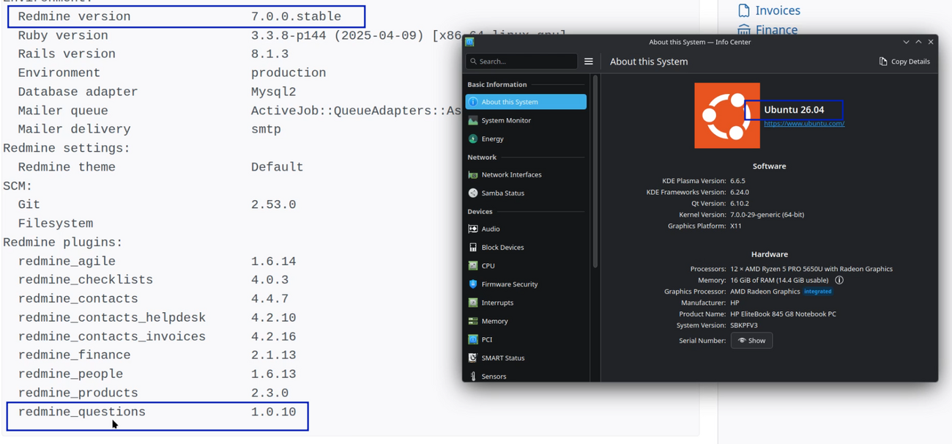
Task: Click the 'smtp' mailer delivery value
Action: (266, 129)
